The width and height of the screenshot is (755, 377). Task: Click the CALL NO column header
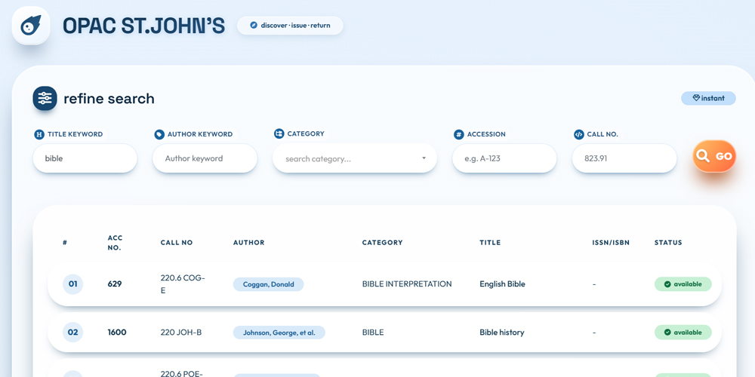pyautogui.click(x=177, y=243)
